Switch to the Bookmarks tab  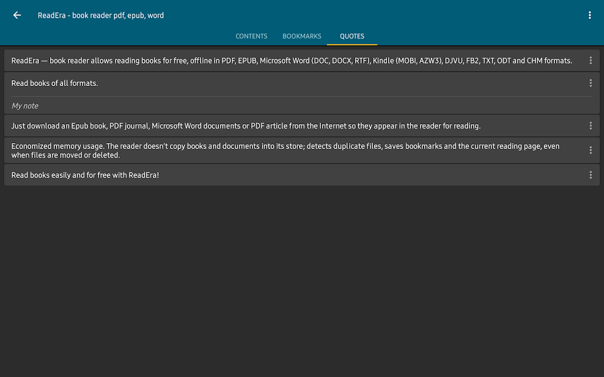tap(302, 37)
